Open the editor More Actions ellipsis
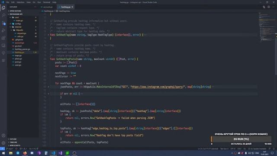277x156 pixels. pos(273,7)
